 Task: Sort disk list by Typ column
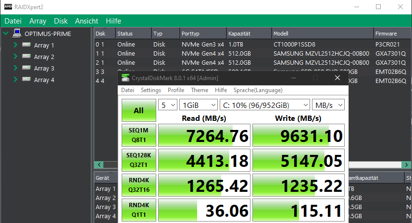(165, 34)
